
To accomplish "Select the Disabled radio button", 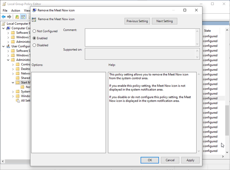I will tap(34, 45).
